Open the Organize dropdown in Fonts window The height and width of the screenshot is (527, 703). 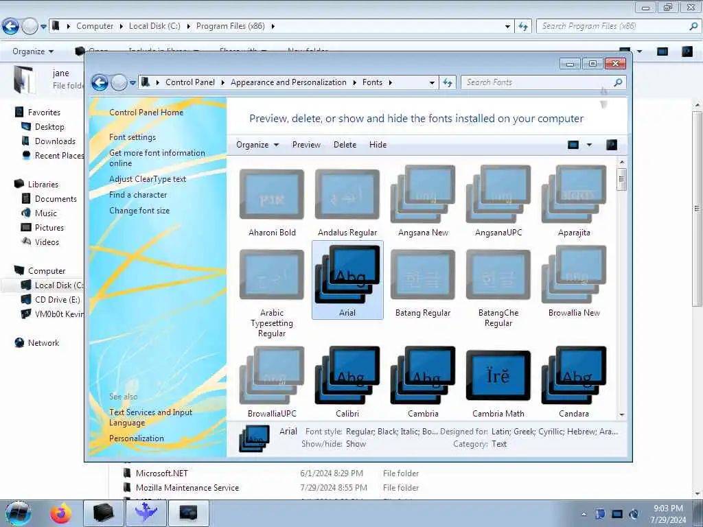257,145
